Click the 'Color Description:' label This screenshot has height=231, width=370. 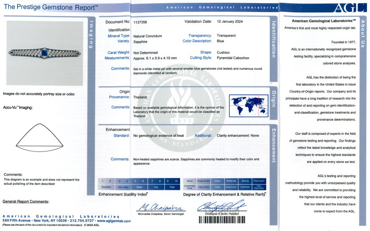[x=197, y=41]
